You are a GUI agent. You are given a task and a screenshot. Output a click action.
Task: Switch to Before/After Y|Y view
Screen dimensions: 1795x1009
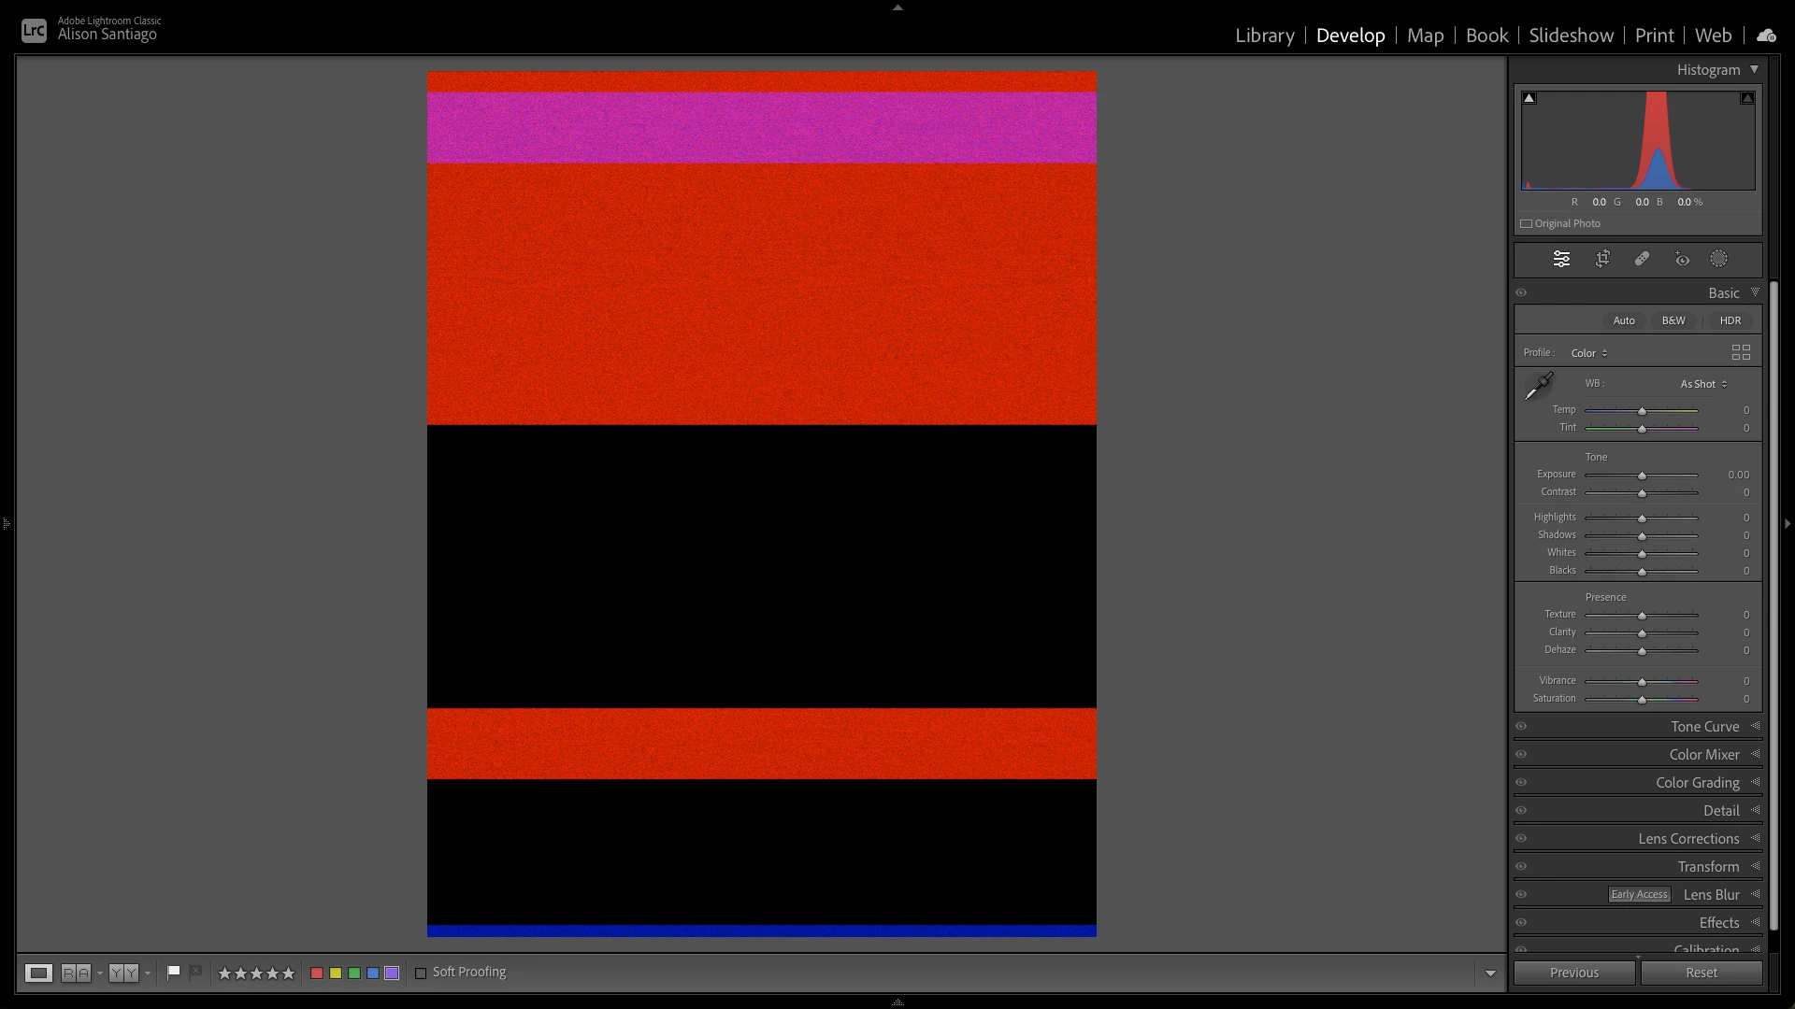coord(123,973)
